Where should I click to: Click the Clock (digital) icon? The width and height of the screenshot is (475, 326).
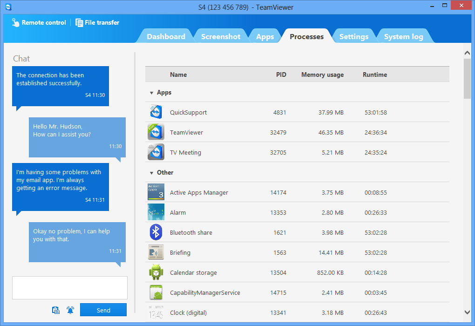[156, 312]
